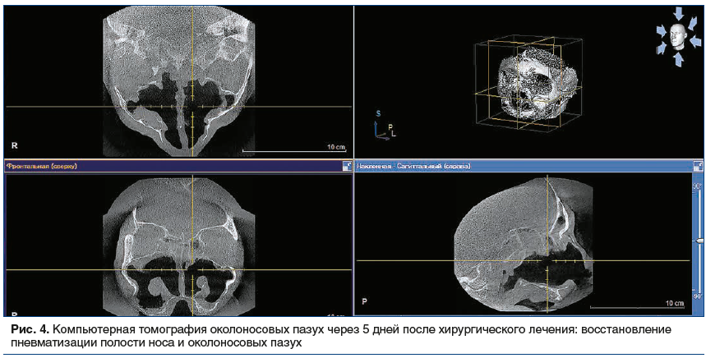
Task: Click the -90° bottom end of the angle slider
Action: click(x=697, y=296)
